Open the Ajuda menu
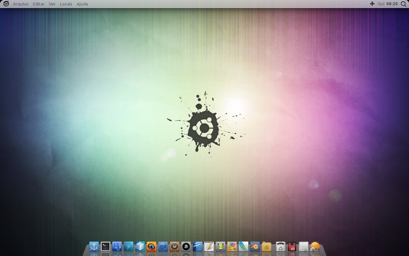 pyautogui.click(x=82, y=4)
